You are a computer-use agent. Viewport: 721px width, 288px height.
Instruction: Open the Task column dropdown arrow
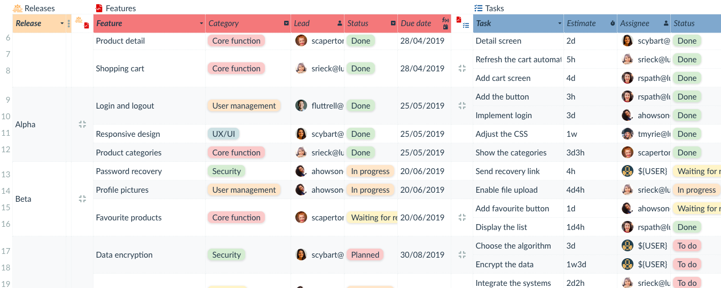560,23
